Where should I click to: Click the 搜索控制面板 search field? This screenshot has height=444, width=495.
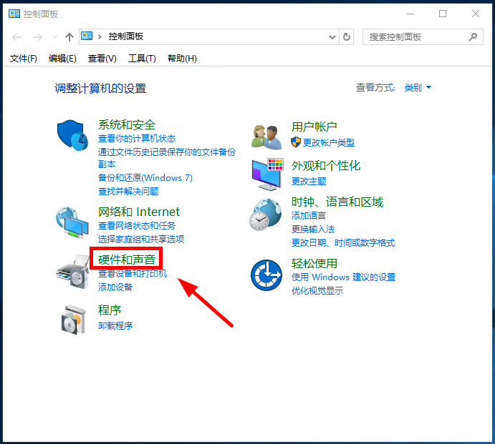(x=415, y=36)
